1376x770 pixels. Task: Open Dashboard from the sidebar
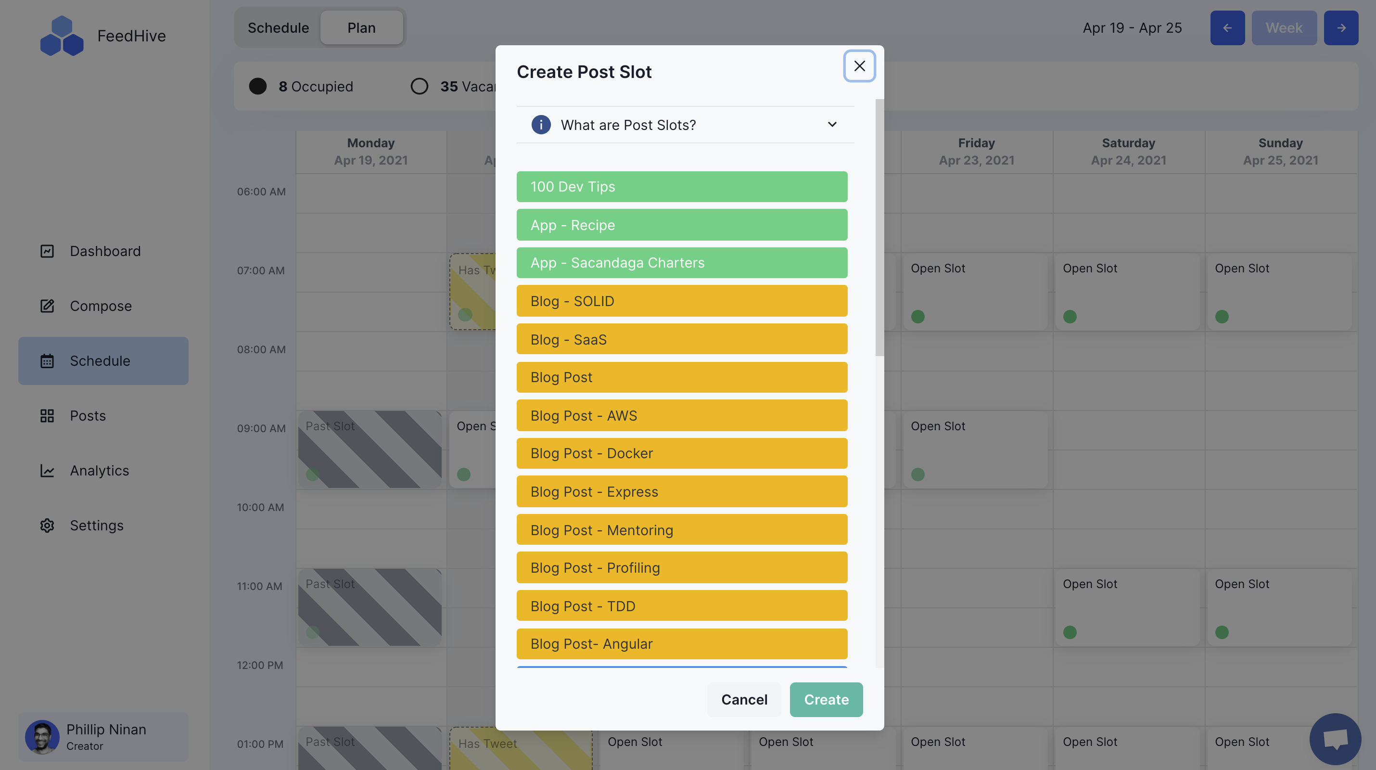pyautogui.click(x=103, y=251)
